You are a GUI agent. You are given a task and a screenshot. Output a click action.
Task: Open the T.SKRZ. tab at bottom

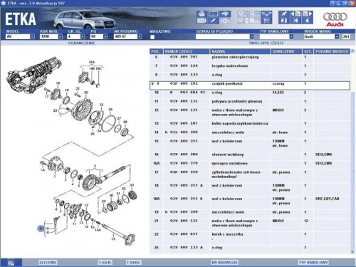click(x=134, y=262)
